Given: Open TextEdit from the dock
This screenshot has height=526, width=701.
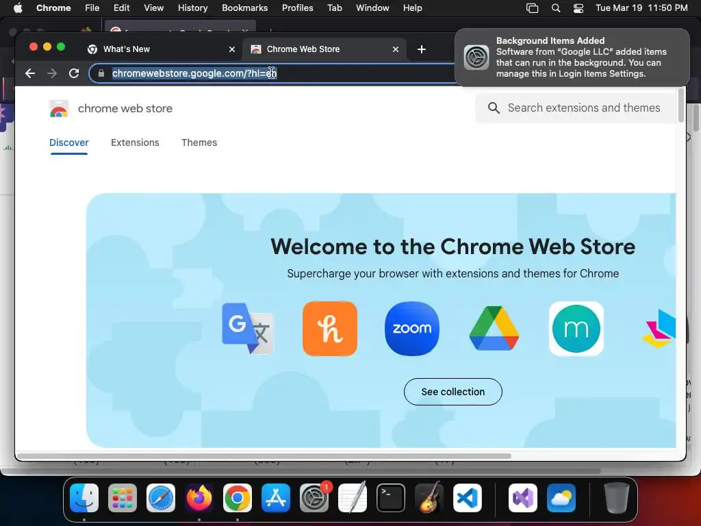Looking at the screenshot, I should click(x=353, y=498).
